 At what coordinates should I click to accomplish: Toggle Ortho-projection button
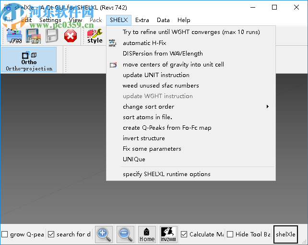[x=29, y=60]
